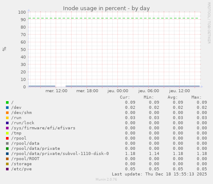Click the olive swatch next to /storage
Viewport: 213px width, 184px height.
tap(7, 164)
